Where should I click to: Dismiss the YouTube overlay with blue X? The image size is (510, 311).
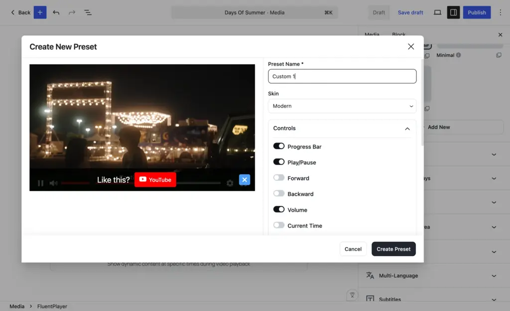pos(245,179)
